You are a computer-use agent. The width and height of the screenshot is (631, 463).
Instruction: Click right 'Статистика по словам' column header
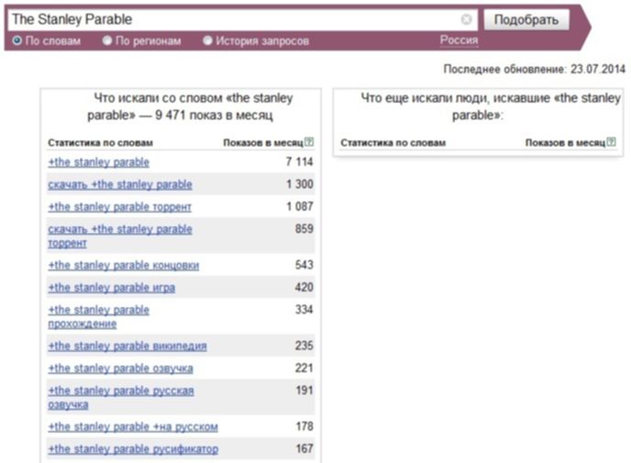coord(393,143)
